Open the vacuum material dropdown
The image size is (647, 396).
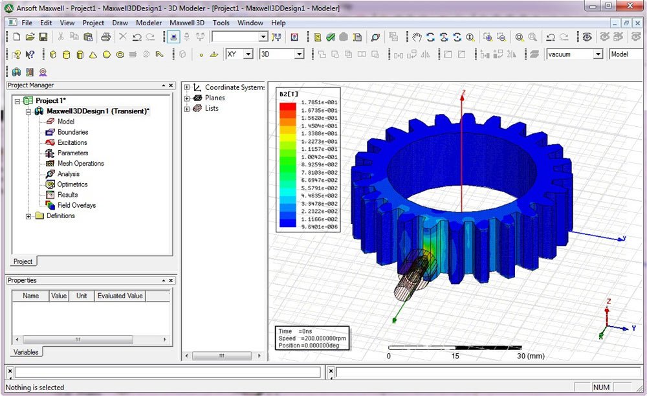click(598, 54)
